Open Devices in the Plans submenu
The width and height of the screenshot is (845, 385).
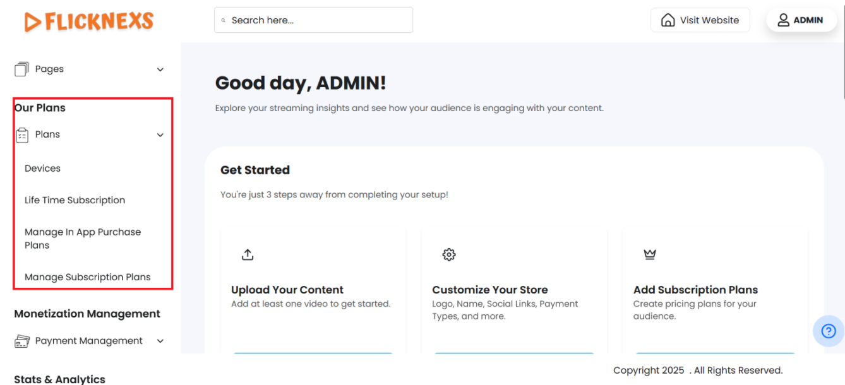pyautogui.click(x=43, y=169)
